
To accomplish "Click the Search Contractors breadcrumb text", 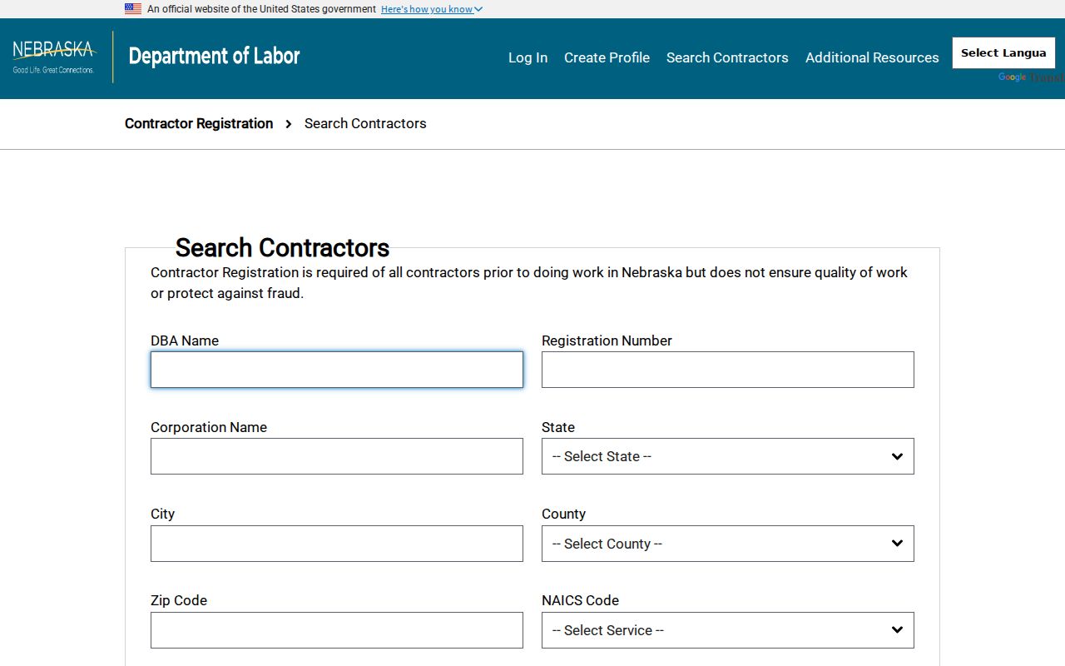I will [365, 123].
